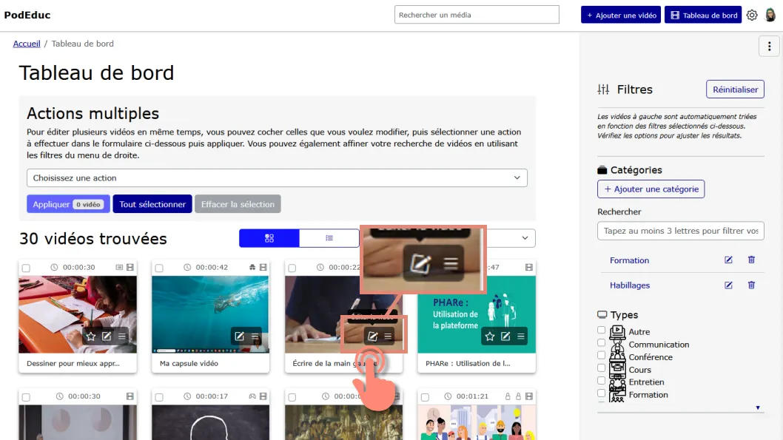Focus the 'Rechercher un média' search field
783x440 pixels.
tap(477, 15)
